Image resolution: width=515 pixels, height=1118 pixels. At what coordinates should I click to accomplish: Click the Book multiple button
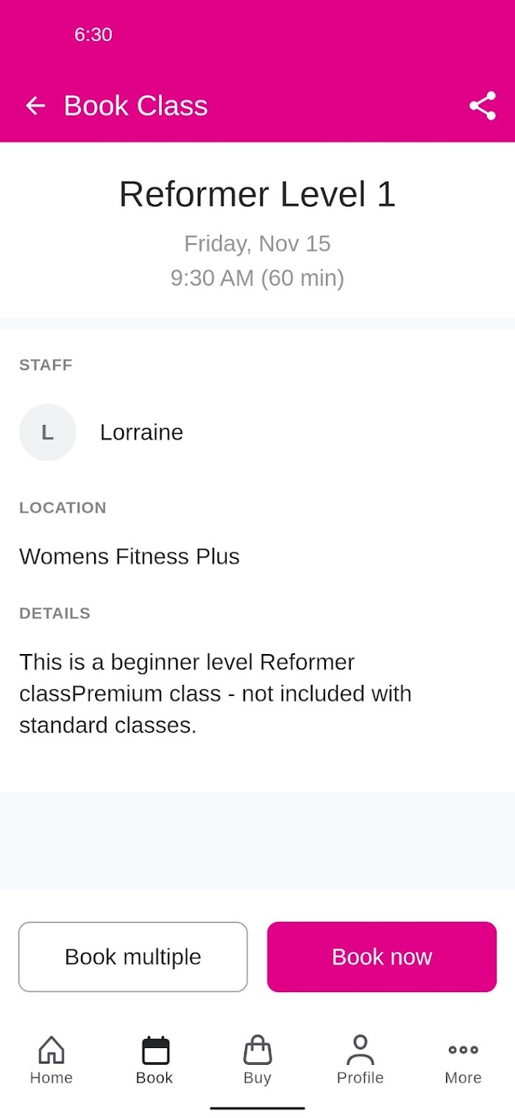[133, 957]
